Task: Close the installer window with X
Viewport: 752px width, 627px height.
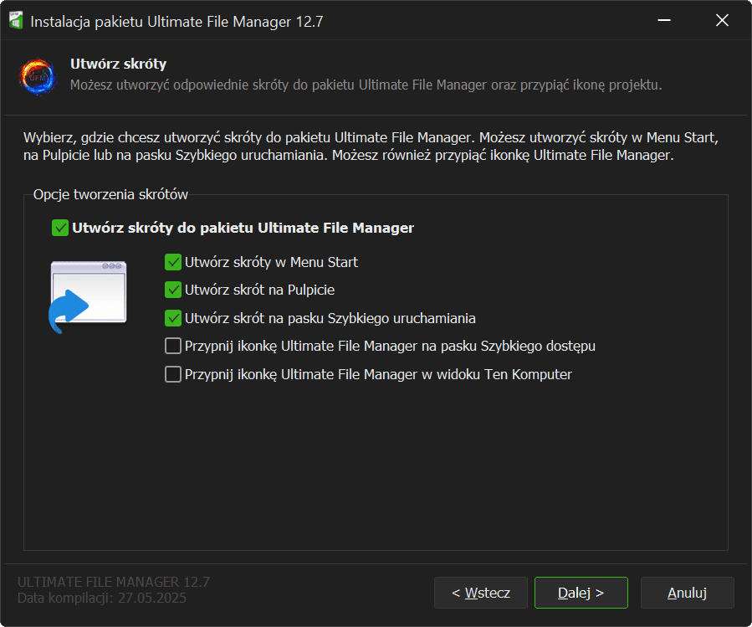Action: pyautogui.click(x=722, y=21)
